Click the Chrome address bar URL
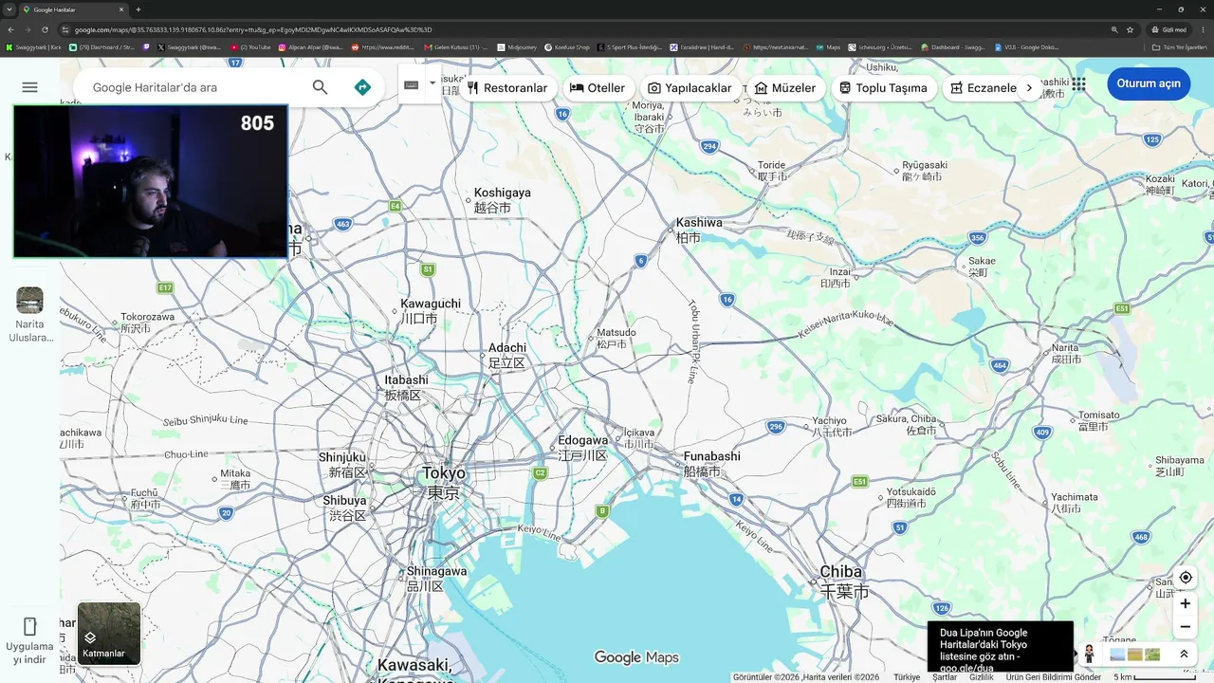The width and height of the screenshot is (1214, 683). [253, 29]
